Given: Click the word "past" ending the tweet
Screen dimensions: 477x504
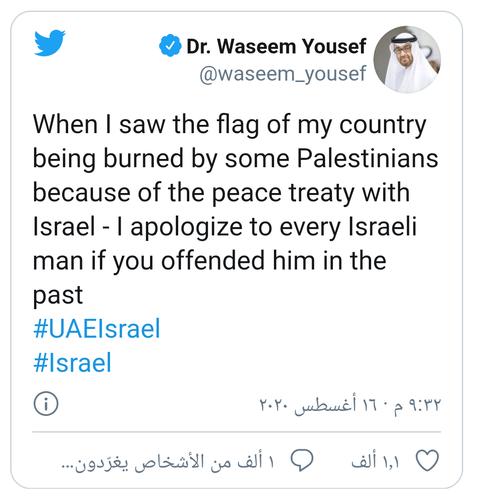Looking at the screenshot, I should [x=58, y=295].
